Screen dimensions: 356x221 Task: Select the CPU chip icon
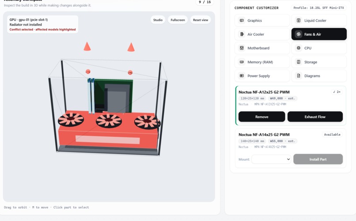coord(299,48)
